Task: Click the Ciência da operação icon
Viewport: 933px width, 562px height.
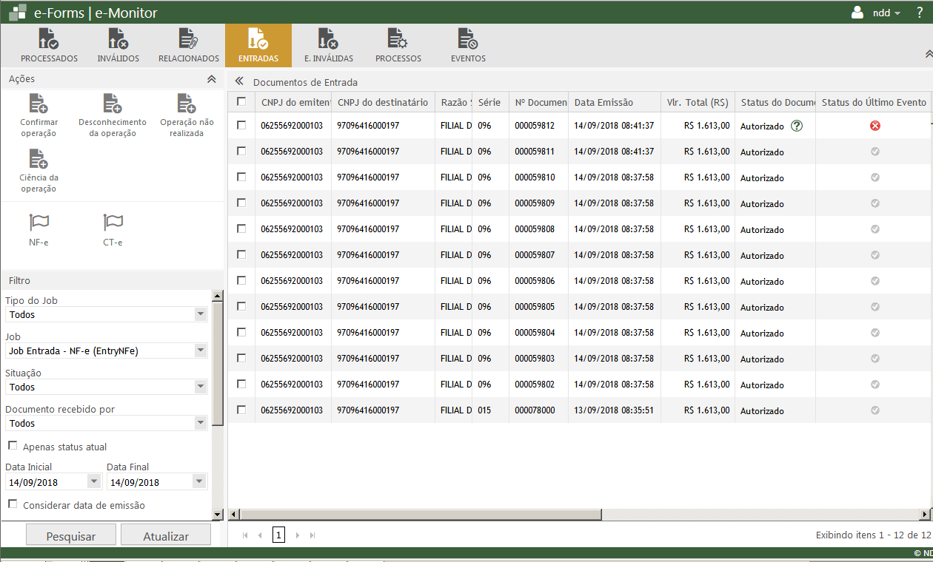Action: click(x=39, y=159)
